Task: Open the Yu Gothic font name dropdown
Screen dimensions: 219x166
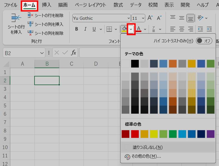Action: tap(129, 18)
